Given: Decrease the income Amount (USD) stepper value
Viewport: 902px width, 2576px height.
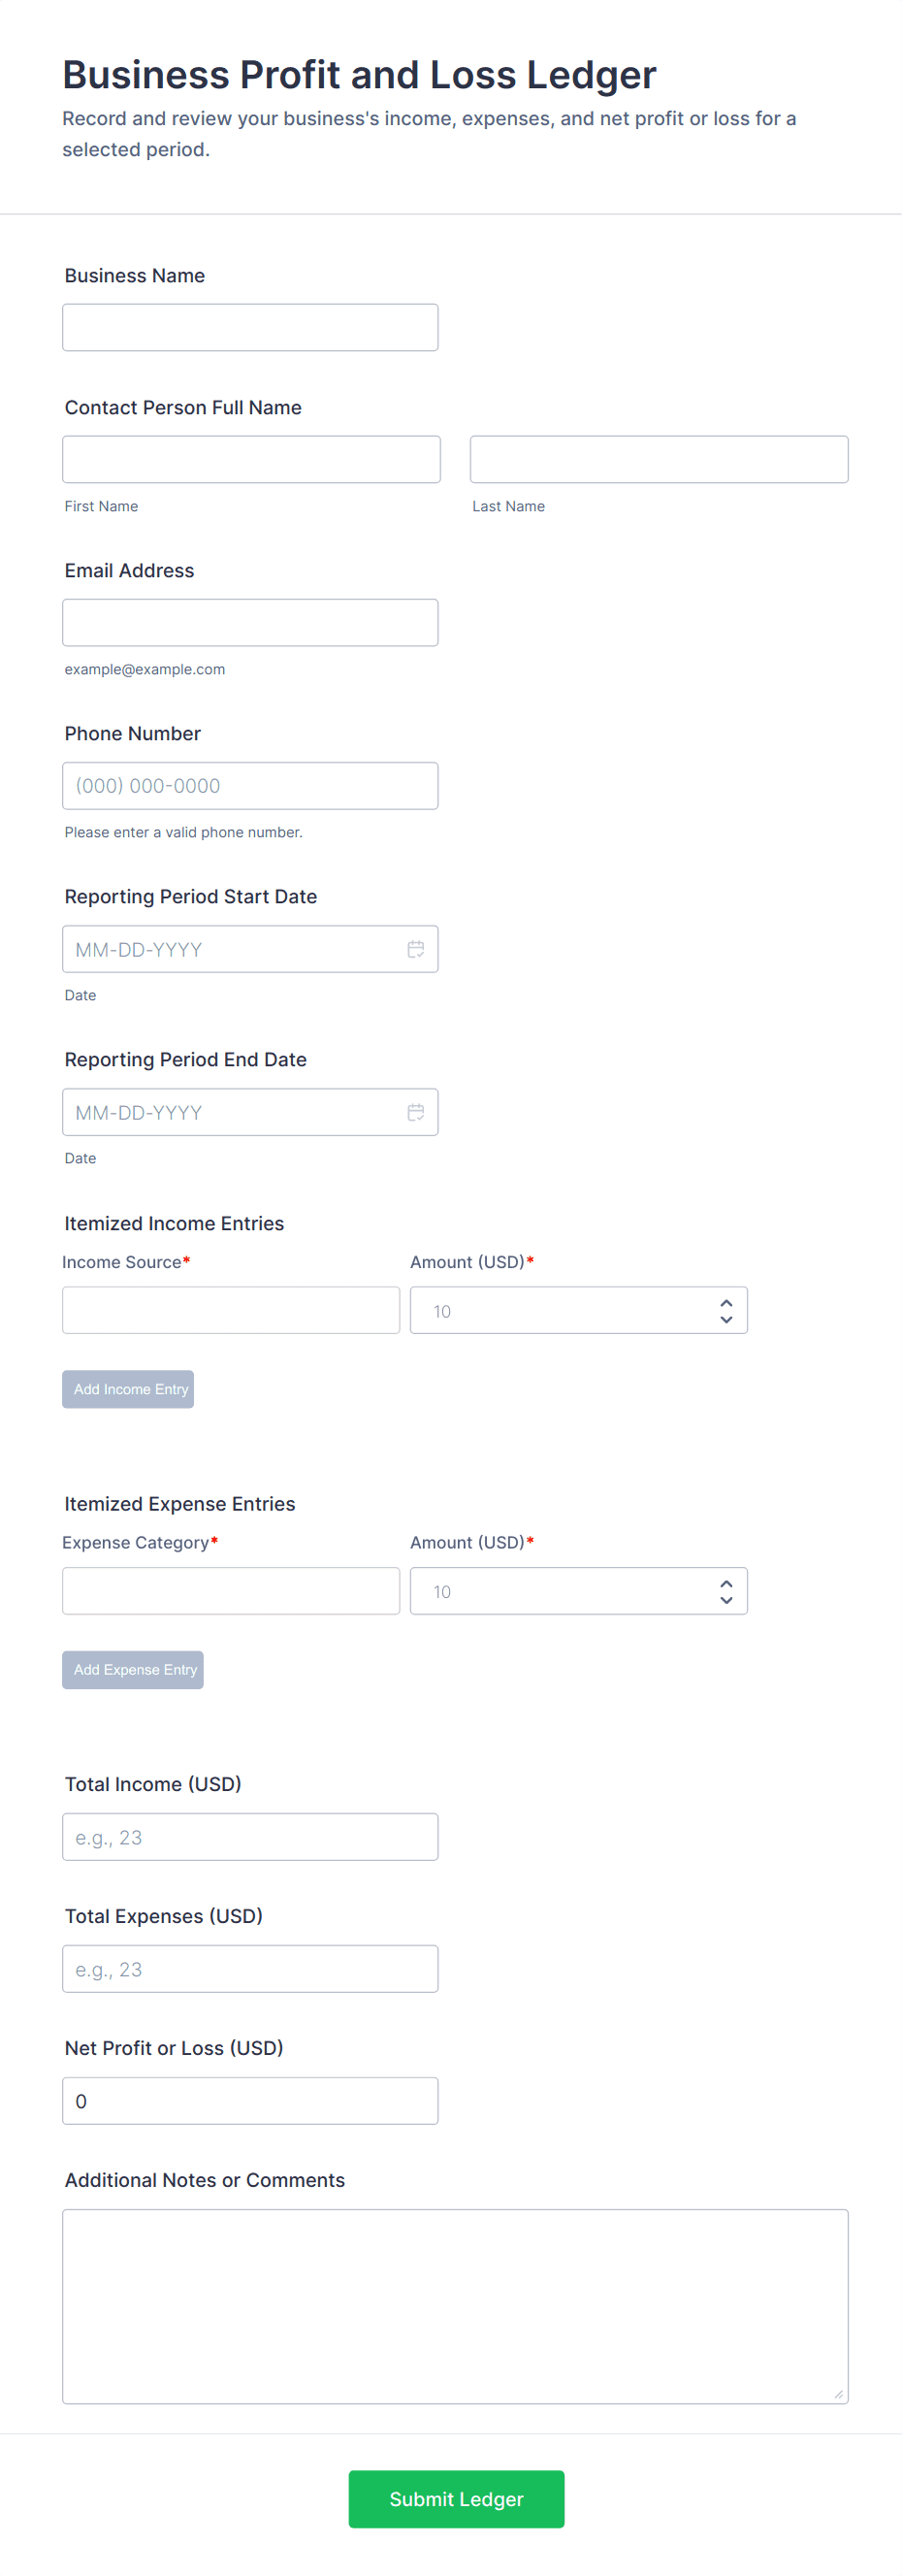Looking at the screenshot, I should 726,1319.
